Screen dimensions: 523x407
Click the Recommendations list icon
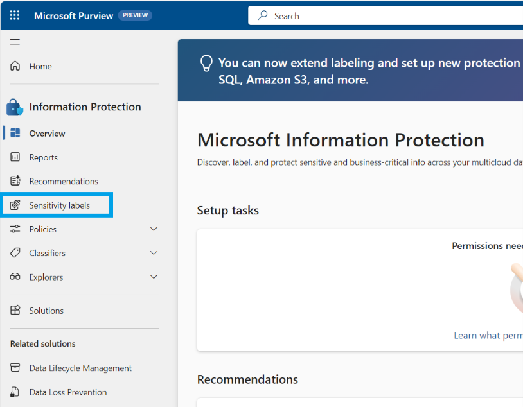tap(15, 181)
